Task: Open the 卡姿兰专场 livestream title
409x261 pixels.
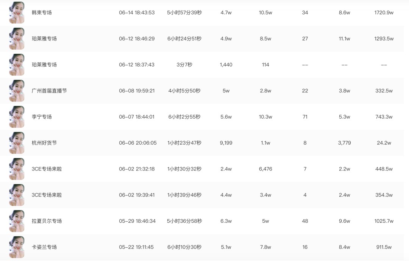Action: pos(44,247)
